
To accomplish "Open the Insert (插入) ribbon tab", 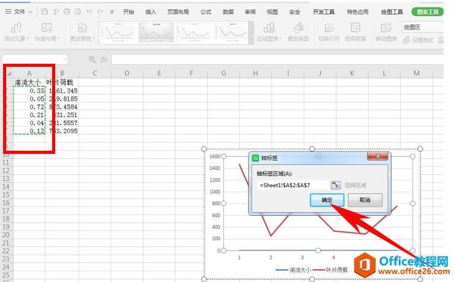I will (x=151, y=12).
